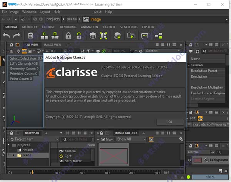Toggle the HUD button in 3D view
The width and height of the screenshot is (231, 182).
point(24,51)
